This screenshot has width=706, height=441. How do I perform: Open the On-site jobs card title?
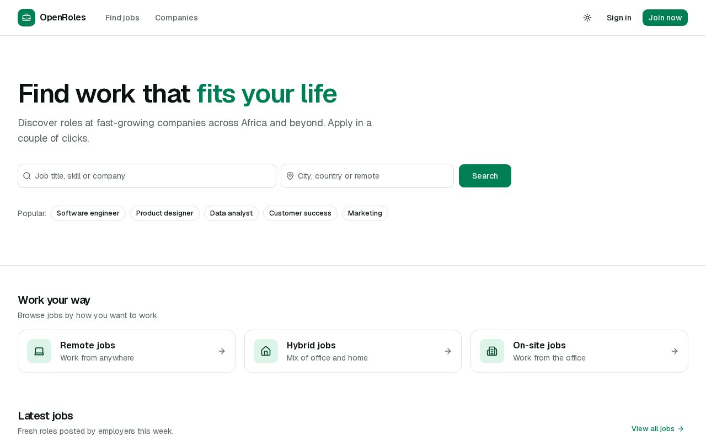539,345
